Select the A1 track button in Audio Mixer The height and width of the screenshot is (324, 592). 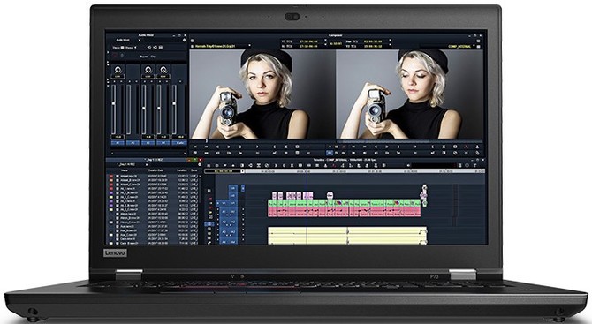click(x=118, y=143)
